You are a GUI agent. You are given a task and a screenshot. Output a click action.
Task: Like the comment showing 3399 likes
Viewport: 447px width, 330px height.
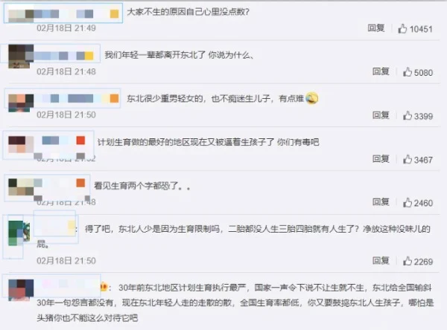click(x=407, y=115)
